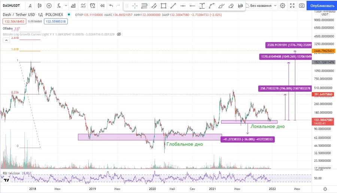Open the candlestick chart type selector
Screen dimensions: 337x193
tap(39, 6)
